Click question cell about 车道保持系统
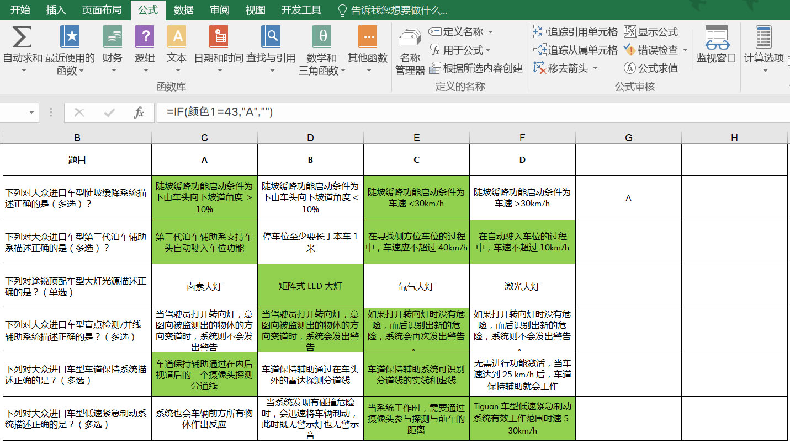Image resolution: width=790 pixels, height=444 pixels. [x=77, y=375]
